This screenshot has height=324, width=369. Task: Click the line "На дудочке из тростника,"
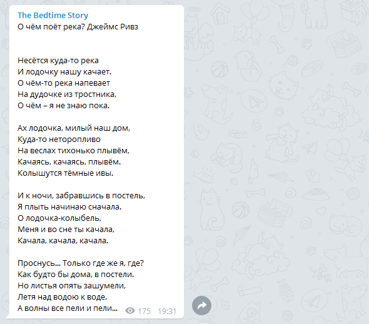coord(67,94)
